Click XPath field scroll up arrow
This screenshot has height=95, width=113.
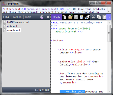[x=109, y=9]
